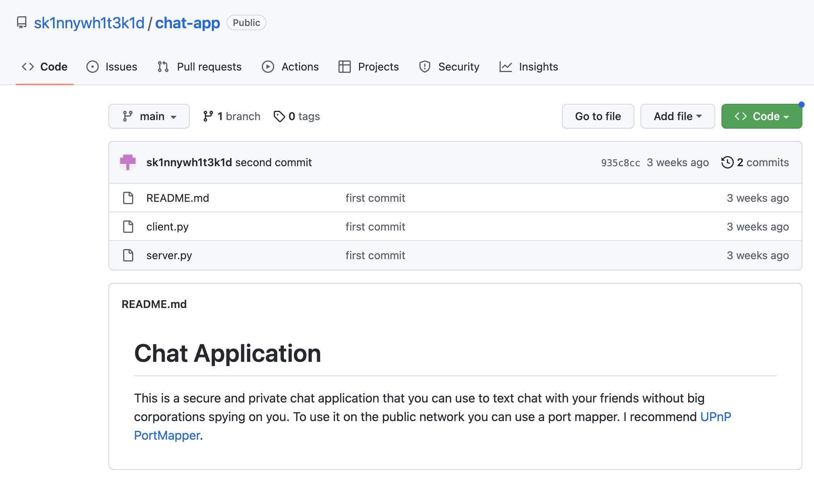This screenshot has width=814, height=485.
Task: Open commit author sk1nnywh1t3k1d link
Action: click(x=189, y=162)
